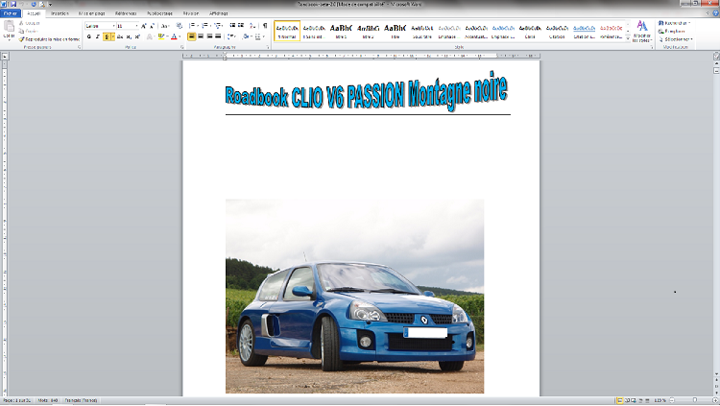Toggle show paragraph marks (¶)
The image size is (720, 406).
click(x=265, y=26)
